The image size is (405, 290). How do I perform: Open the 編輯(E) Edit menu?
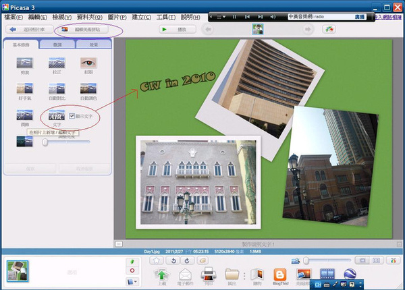point(37,18)
